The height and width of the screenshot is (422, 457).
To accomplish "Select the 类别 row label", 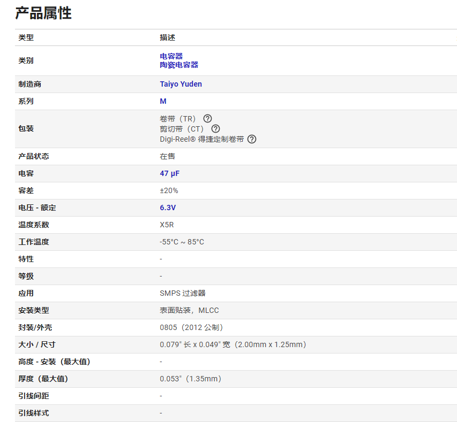I will tap(26, 60).
